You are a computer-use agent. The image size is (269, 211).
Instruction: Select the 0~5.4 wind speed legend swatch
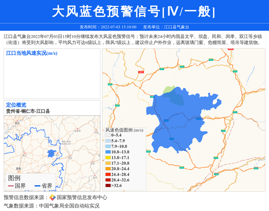108,135
